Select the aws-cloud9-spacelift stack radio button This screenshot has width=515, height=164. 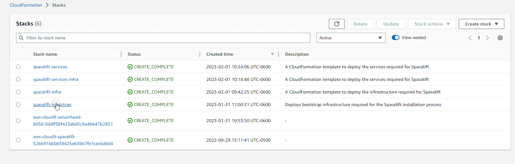pos(18,140)
